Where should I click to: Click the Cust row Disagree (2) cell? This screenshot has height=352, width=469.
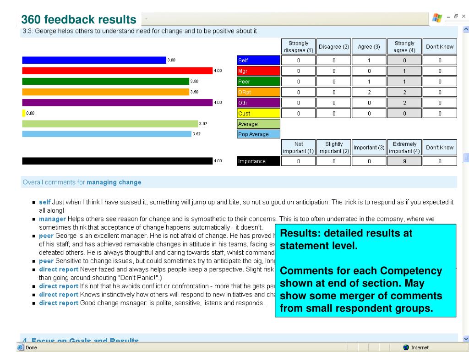pyautogui.click(x=334, y=114)
